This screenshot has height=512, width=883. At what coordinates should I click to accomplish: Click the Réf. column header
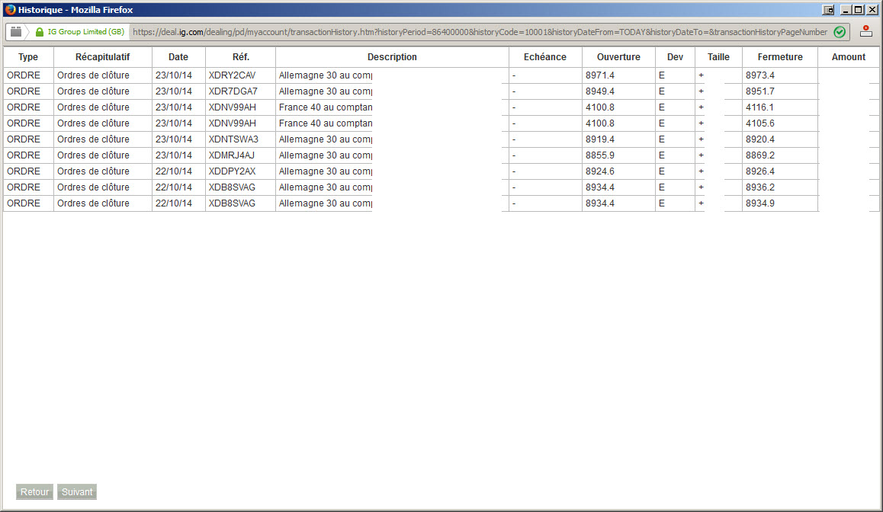240,57
